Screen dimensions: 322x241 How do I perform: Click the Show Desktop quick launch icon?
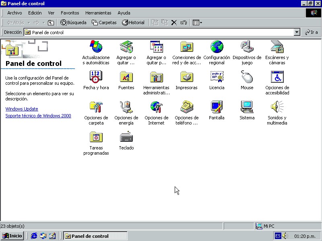click(52, 236)
